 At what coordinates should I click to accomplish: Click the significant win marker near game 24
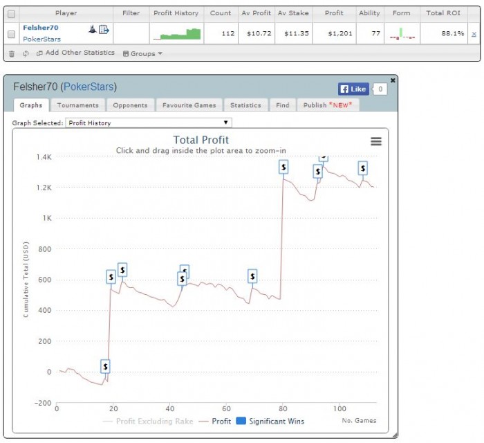pos(122,270)
